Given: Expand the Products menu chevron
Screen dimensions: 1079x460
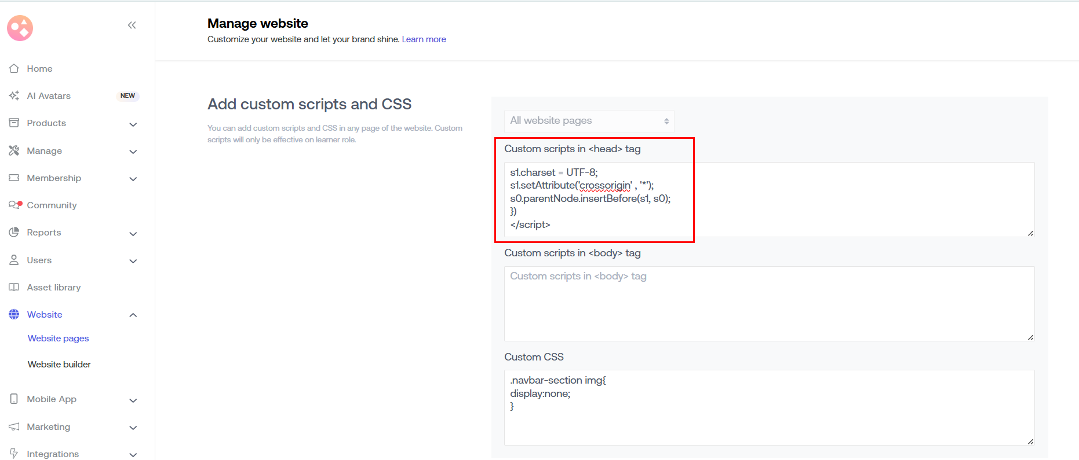Looking at the screenshot, I should point(133,124).
